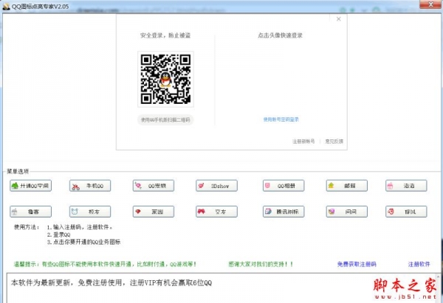Click the app icon in title bar

pyautogui.click(x=6, y=6)
